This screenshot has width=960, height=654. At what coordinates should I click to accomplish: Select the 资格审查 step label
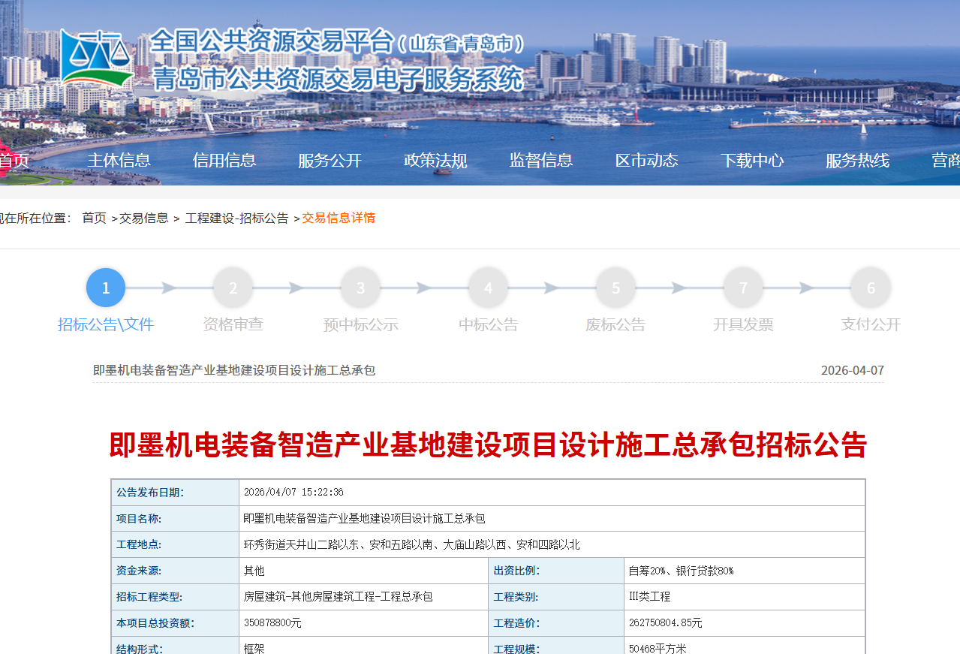[233, 324]
